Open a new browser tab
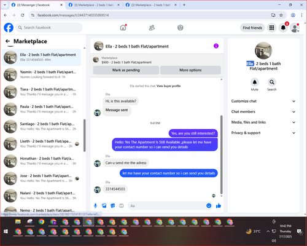The height and width of the screenshot is (246, 307). (184, 5)
